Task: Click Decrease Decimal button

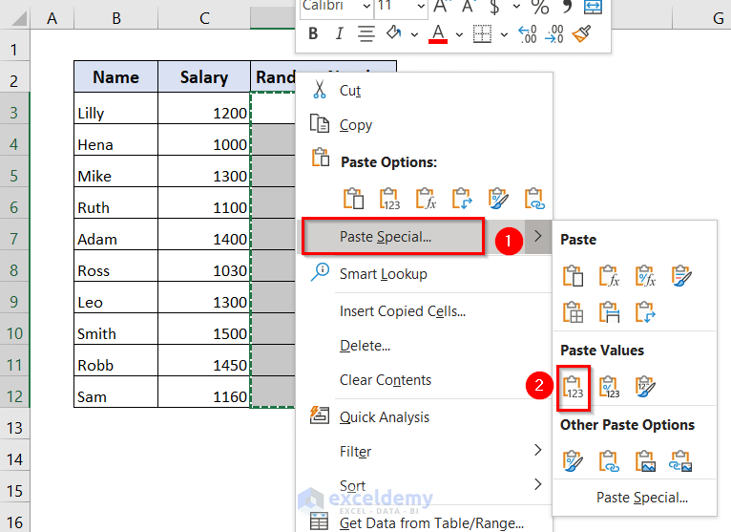Action: click(x=554, y=34)
